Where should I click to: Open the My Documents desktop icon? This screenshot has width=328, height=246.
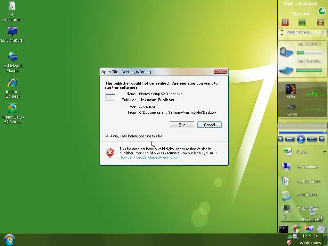(12, 11)
